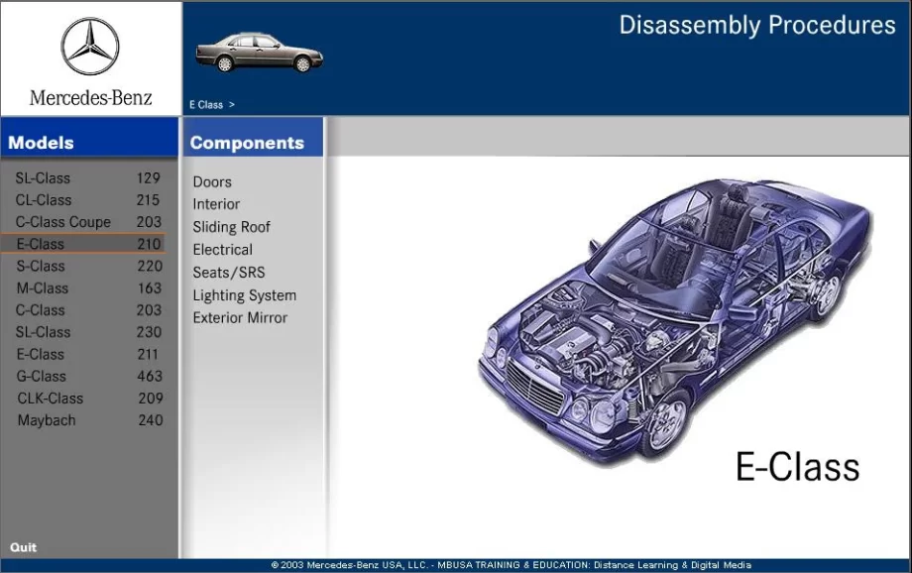The image size is (912, 573).
Task: Click the Disassembly Procedures title
Action: click(757, 26)
